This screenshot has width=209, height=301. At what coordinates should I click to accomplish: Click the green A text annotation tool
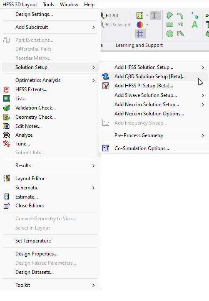tap(195, 25)
